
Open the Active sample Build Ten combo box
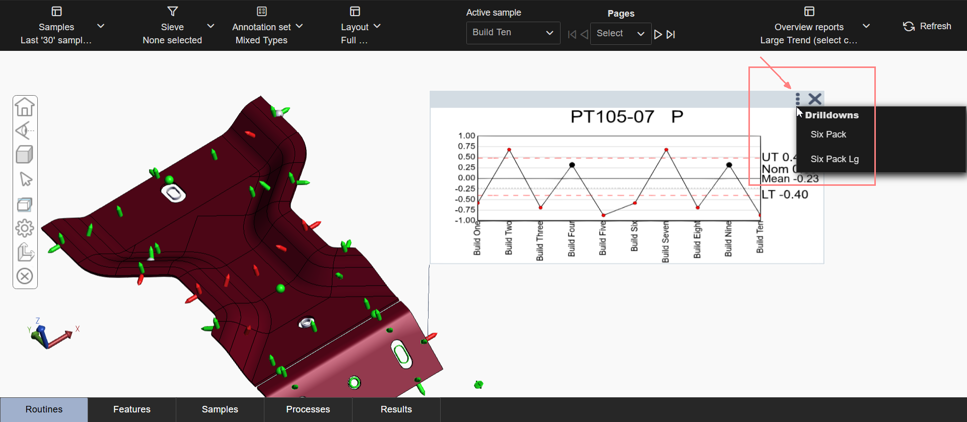(513, 33)
